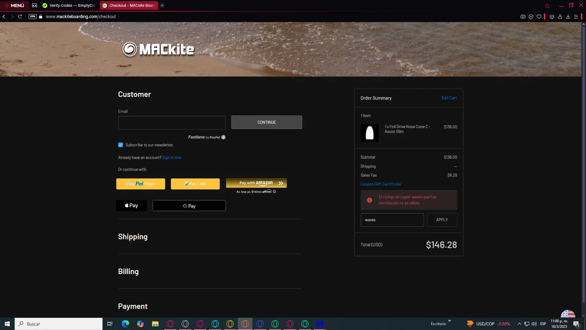
Task: Click the search tabs magnifier icon
Action: point(547,6)
